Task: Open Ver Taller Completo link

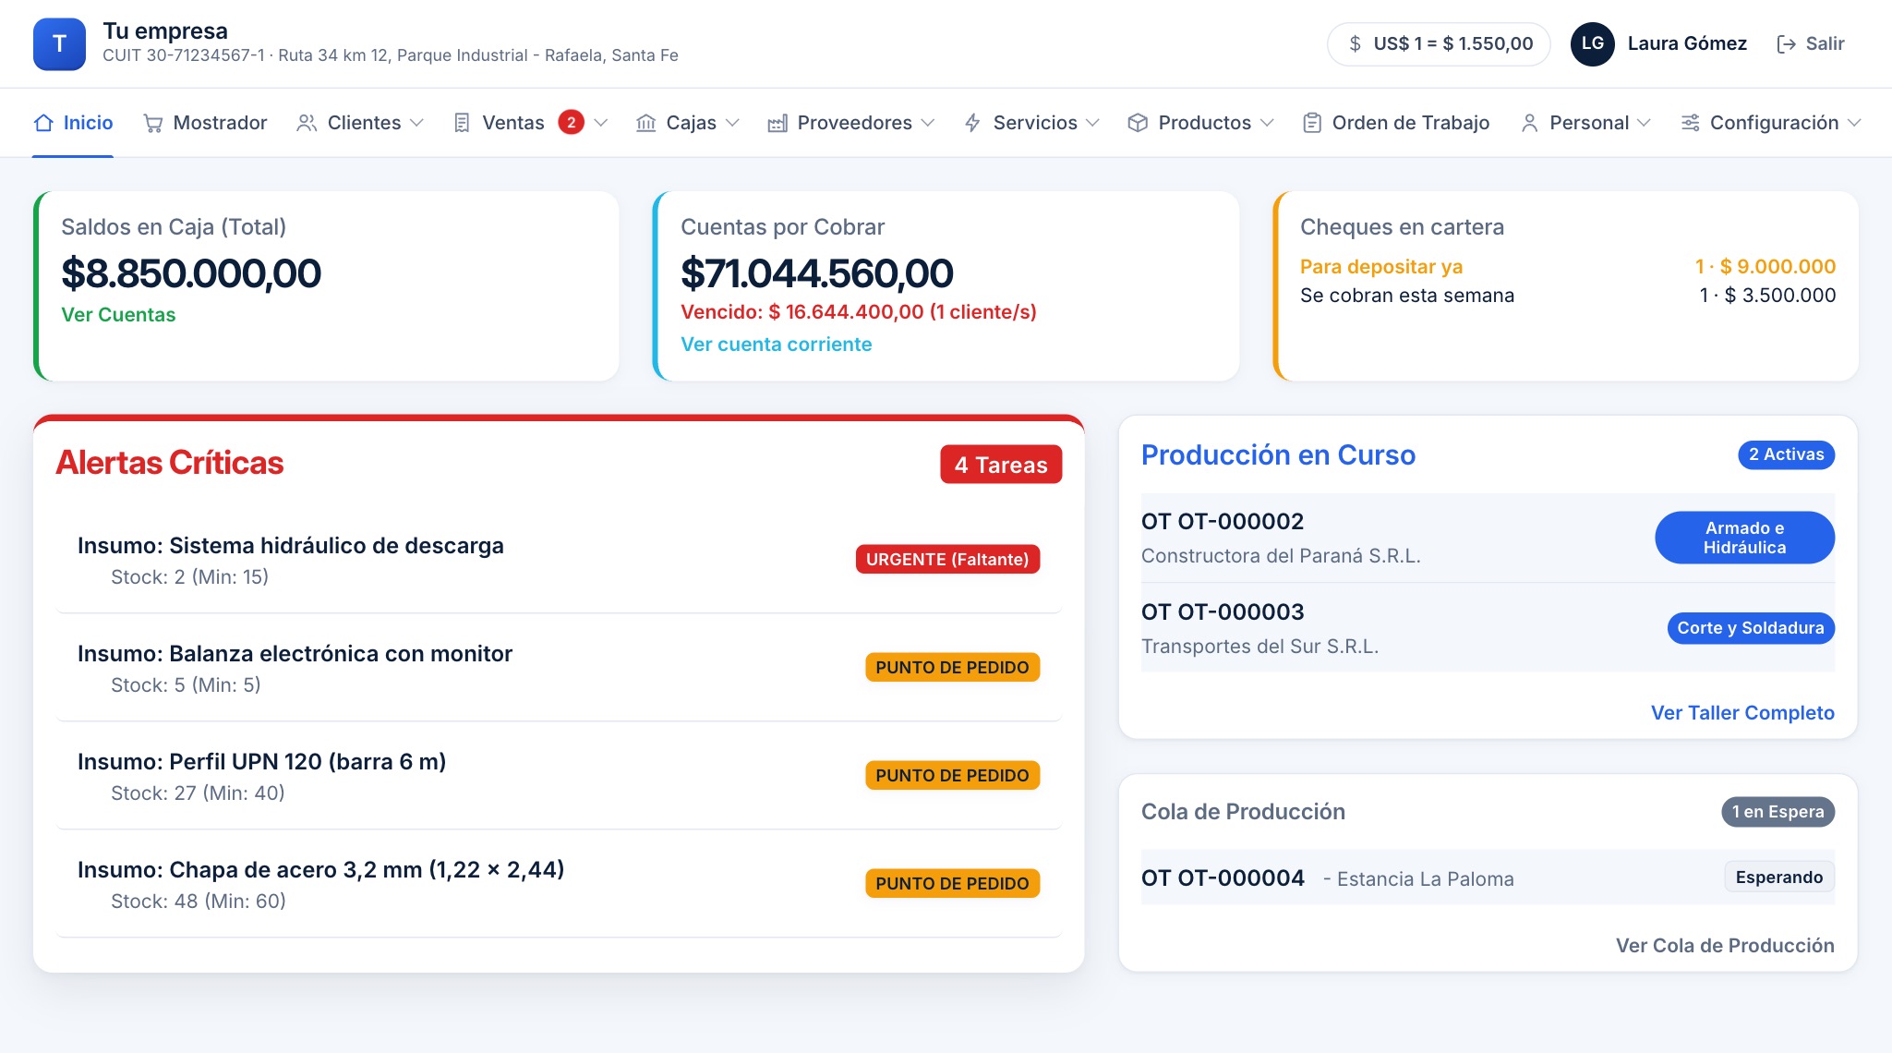Action: 1742,713
